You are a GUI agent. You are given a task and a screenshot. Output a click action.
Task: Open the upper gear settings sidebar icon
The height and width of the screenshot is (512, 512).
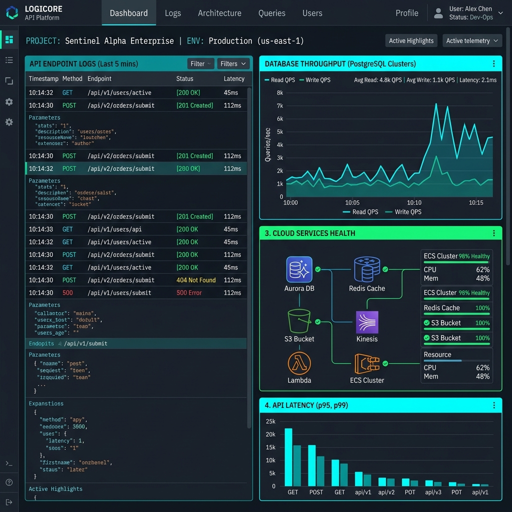tap(9, 102)
